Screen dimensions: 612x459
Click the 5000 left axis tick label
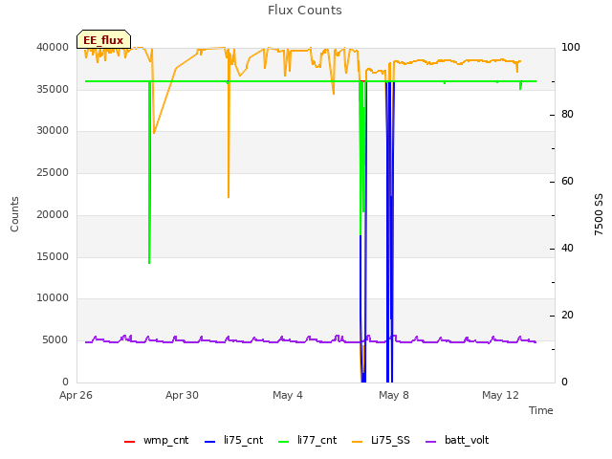pos(55,340)
